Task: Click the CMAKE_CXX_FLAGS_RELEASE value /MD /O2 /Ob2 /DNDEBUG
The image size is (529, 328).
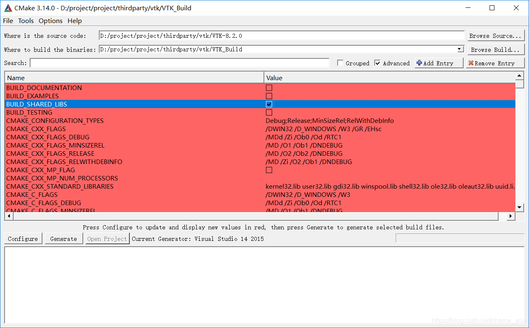Action: click(x=304, y=153)
